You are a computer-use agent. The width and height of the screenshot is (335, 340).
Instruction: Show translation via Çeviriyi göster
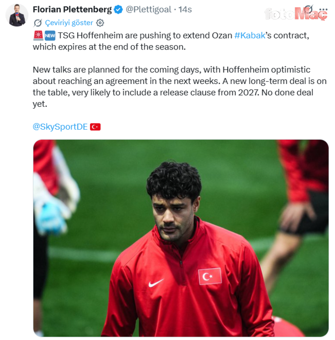point(69,23)
